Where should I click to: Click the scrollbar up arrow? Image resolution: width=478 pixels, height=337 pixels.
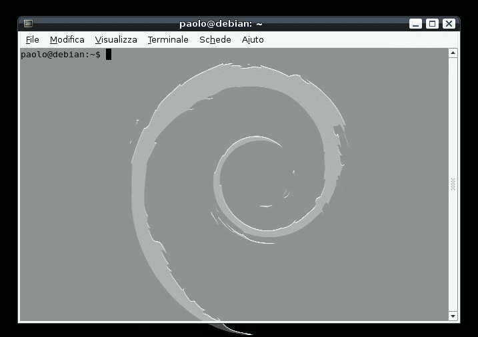(x=453, y=53)
